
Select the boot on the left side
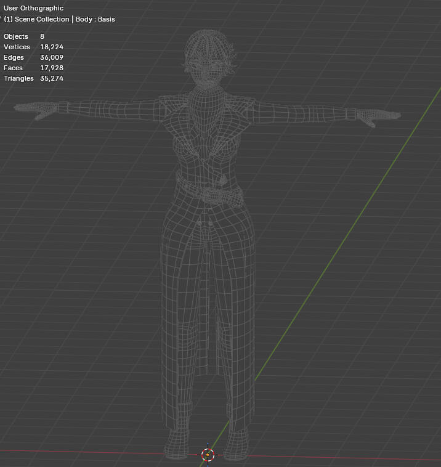tap(179, 441)
